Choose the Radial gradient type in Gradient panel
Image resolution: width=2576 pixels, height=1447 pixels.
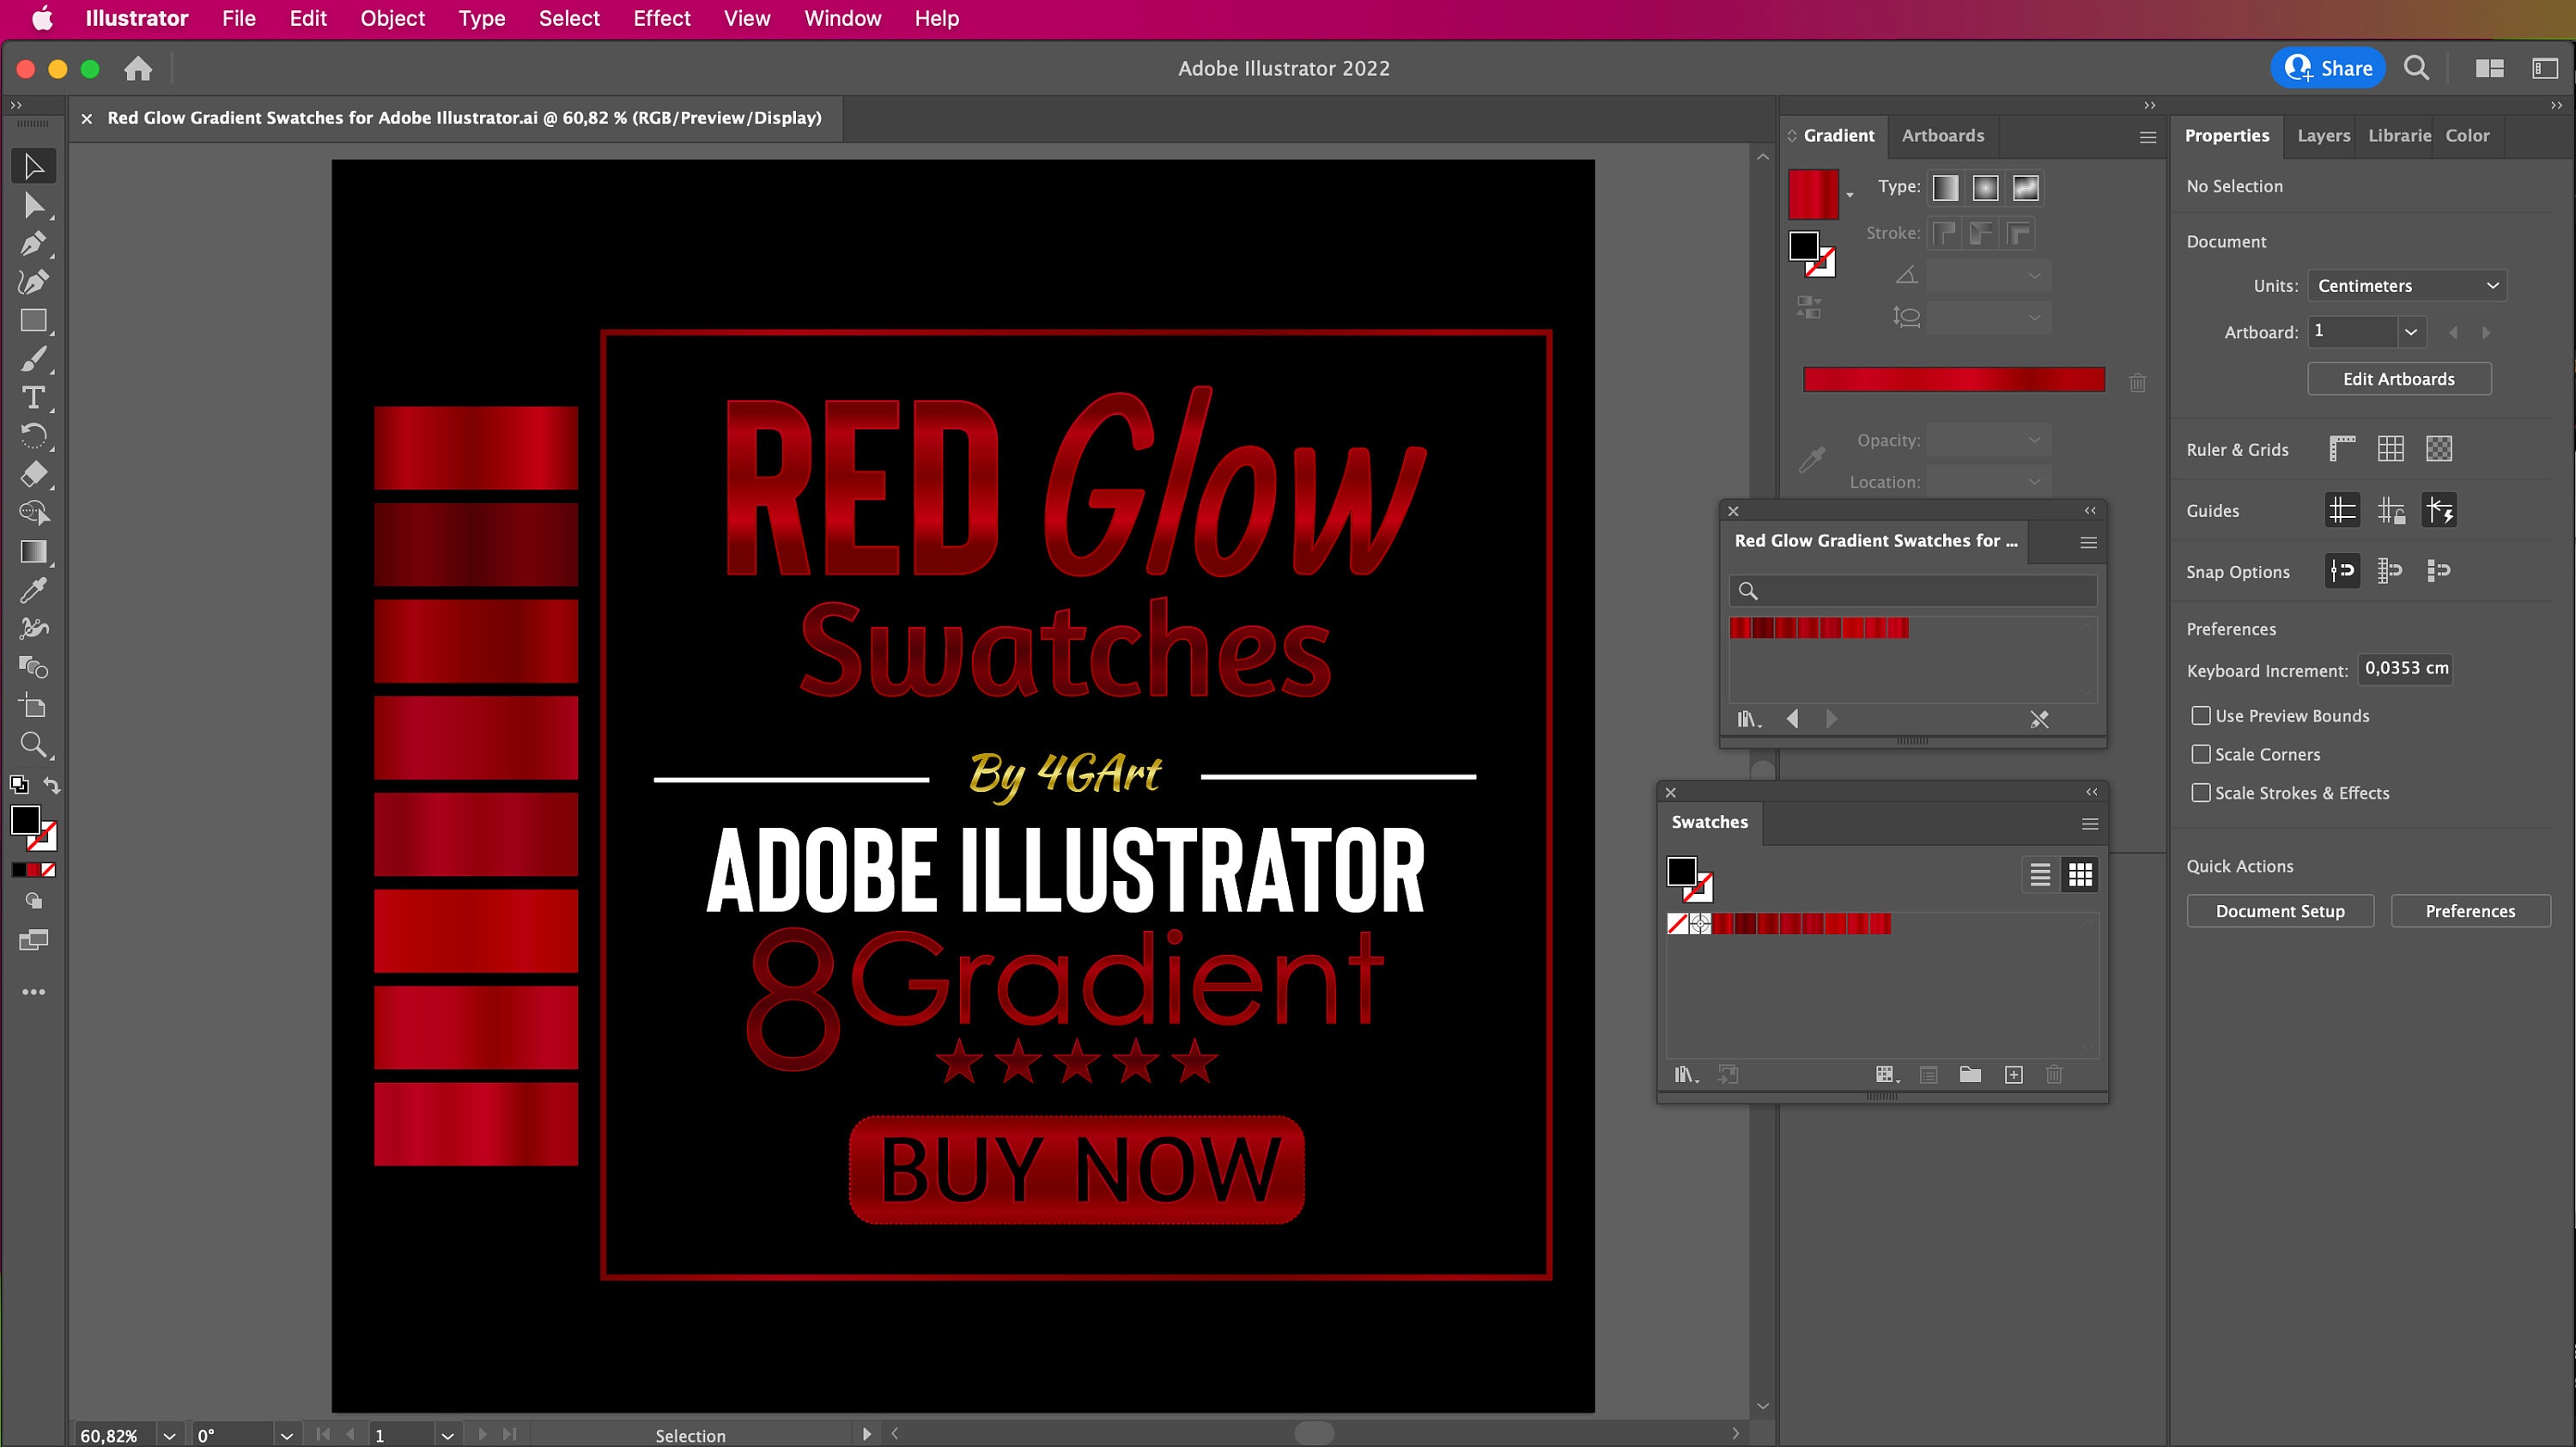[1985, 188]
